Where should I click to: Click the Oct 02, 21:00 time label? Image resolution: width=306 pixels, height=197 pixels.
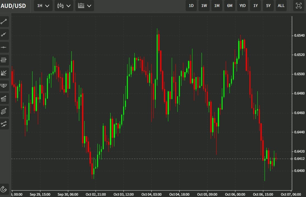[96, 194]
